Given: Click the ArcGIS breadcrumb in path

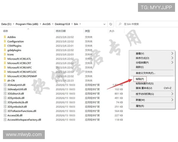Looking at the screenshot, I should (x=47, y=24).
